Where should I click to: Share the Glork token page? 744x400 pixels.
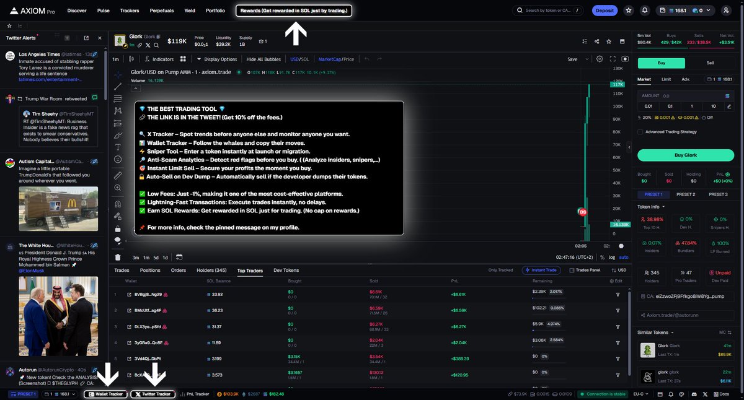(596, 41)
